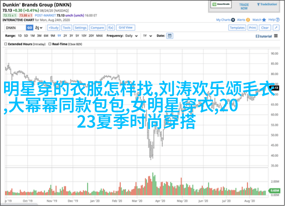Click the TRADE NOW link
The width and height of the screenshot is (285, 206).
[x=244, y=7]
